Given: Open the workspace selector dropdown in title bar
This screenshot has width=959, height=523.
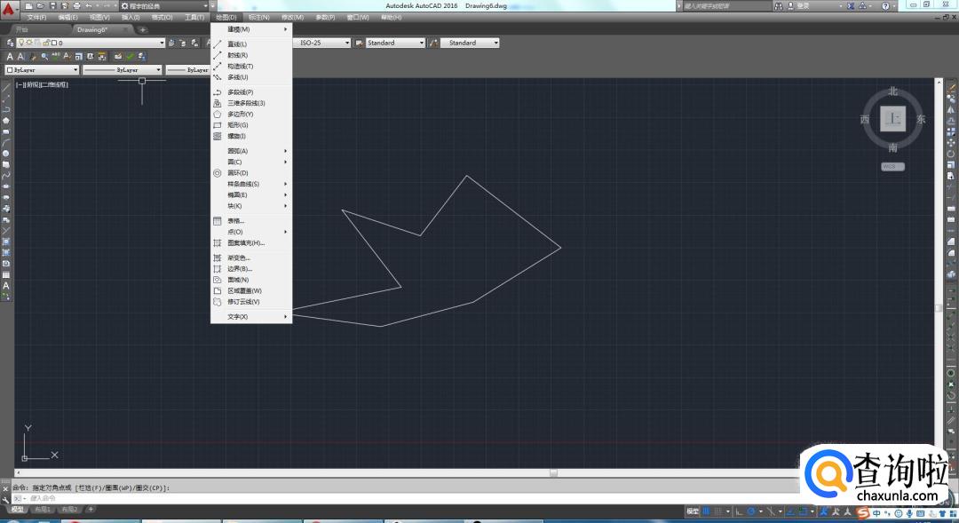Looking at the screenshot, I should [165, 5].
